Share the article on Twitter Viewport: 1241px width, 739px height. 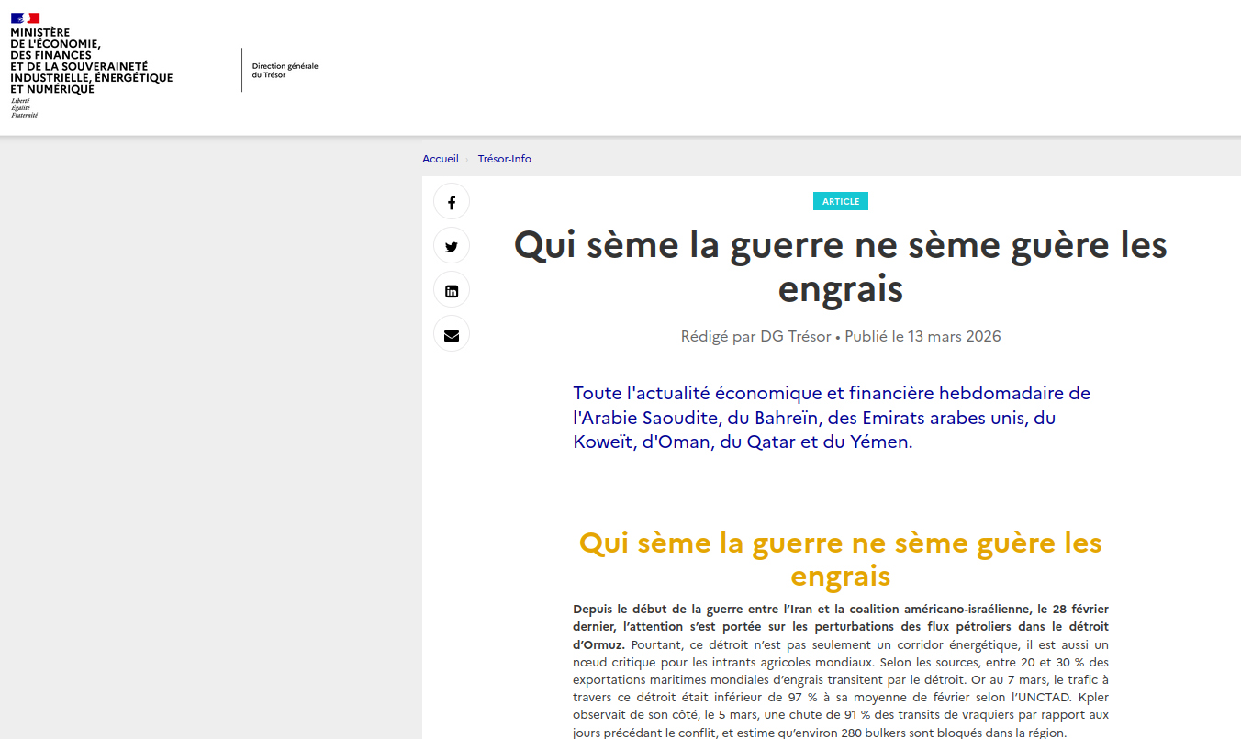(451, 246)
